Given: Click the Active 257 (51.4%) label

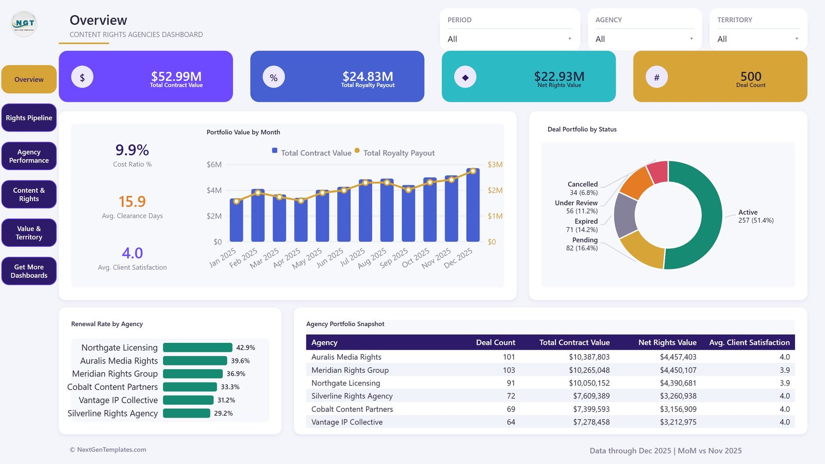Looking at the screenshot, I should tap(756, 216).
